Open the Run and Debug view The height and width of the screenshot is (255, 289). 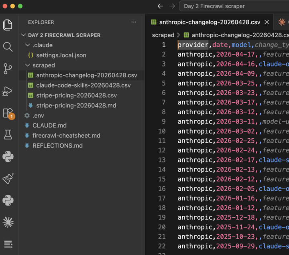(7, 91)
